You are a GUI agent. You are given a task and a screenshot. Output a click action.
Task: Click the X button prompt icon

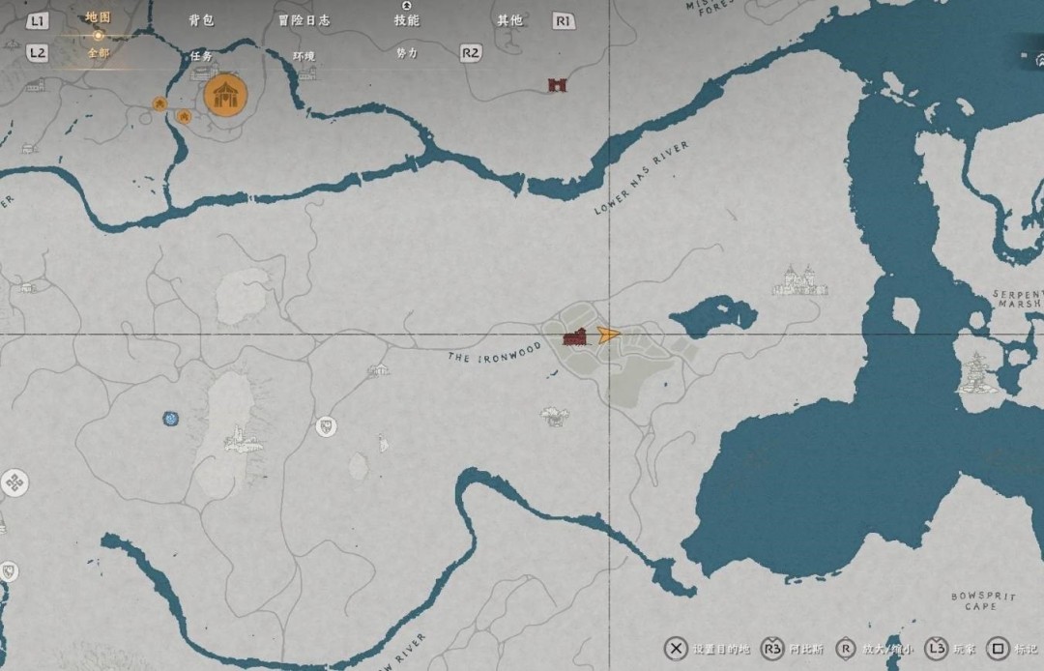click(x=675, y=648)
